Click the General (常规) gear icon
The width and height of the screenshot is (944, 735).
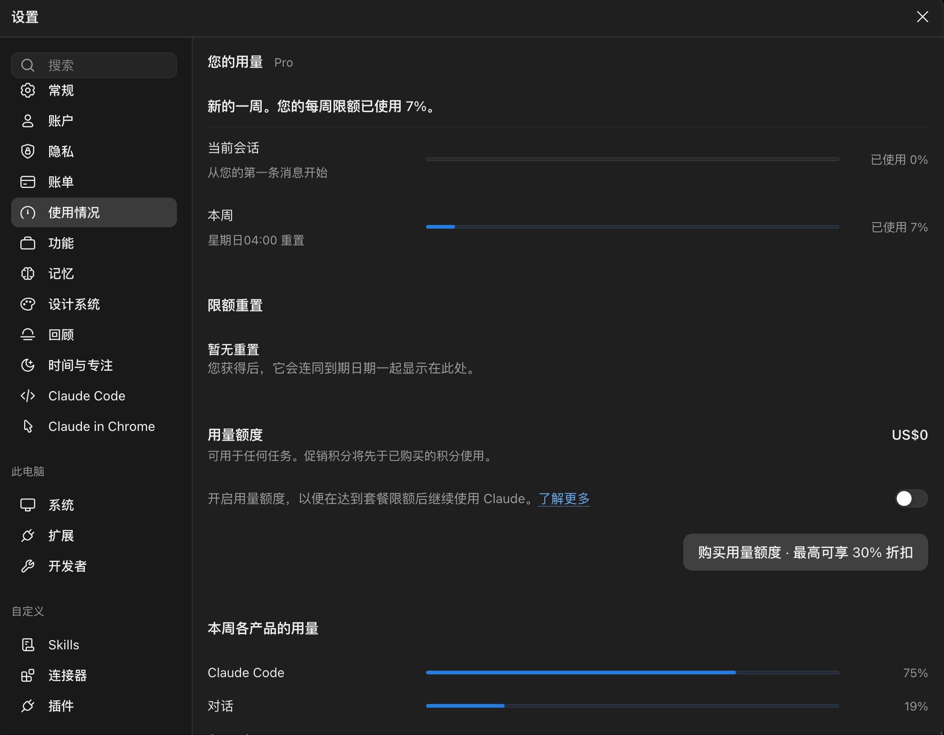[x=28, y=90]
